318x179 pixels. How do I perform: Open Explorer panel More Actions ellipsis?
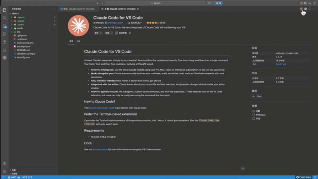point(54,9)
